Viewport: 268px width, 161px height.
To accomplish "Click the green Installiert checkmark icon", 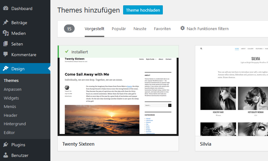I will coord(67,51).
